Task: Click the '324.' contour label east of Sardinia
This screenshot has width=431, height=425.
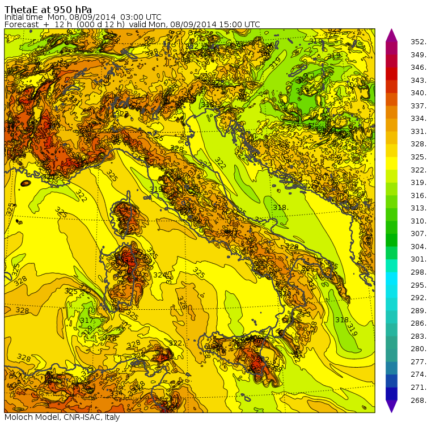Action: tap(161, 275)
